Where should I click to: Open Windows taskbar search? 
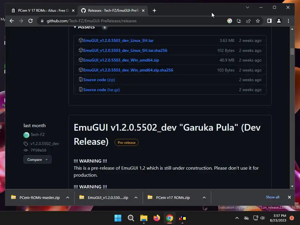click(x=131, y=218)
